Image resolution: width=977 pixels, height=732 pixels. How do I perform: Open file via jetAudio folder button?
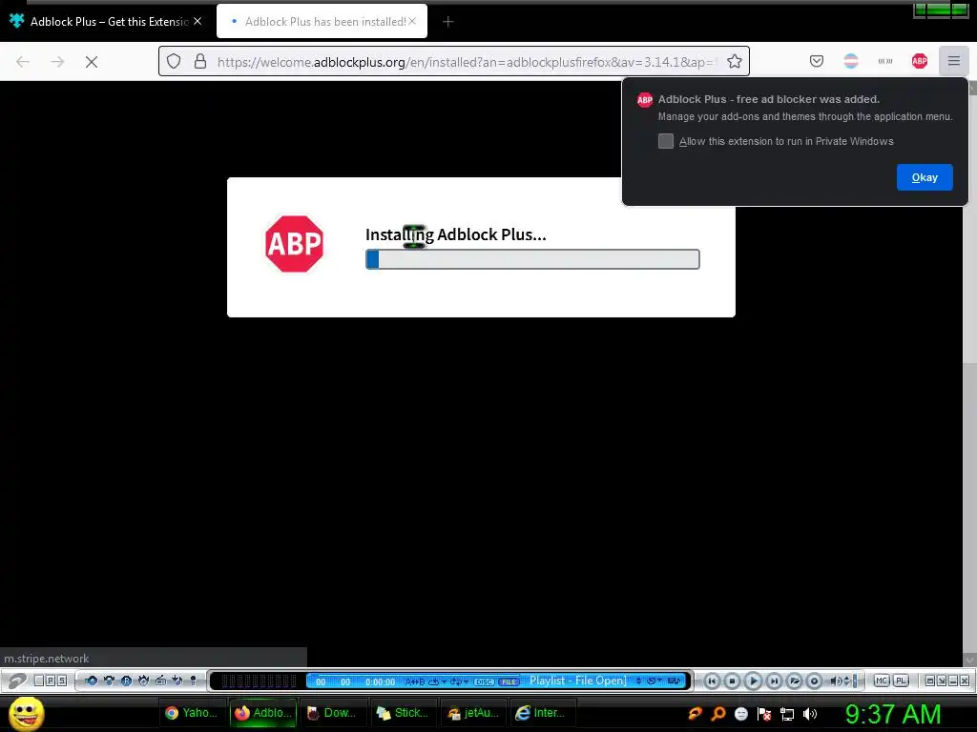click(x=794, y=681)
